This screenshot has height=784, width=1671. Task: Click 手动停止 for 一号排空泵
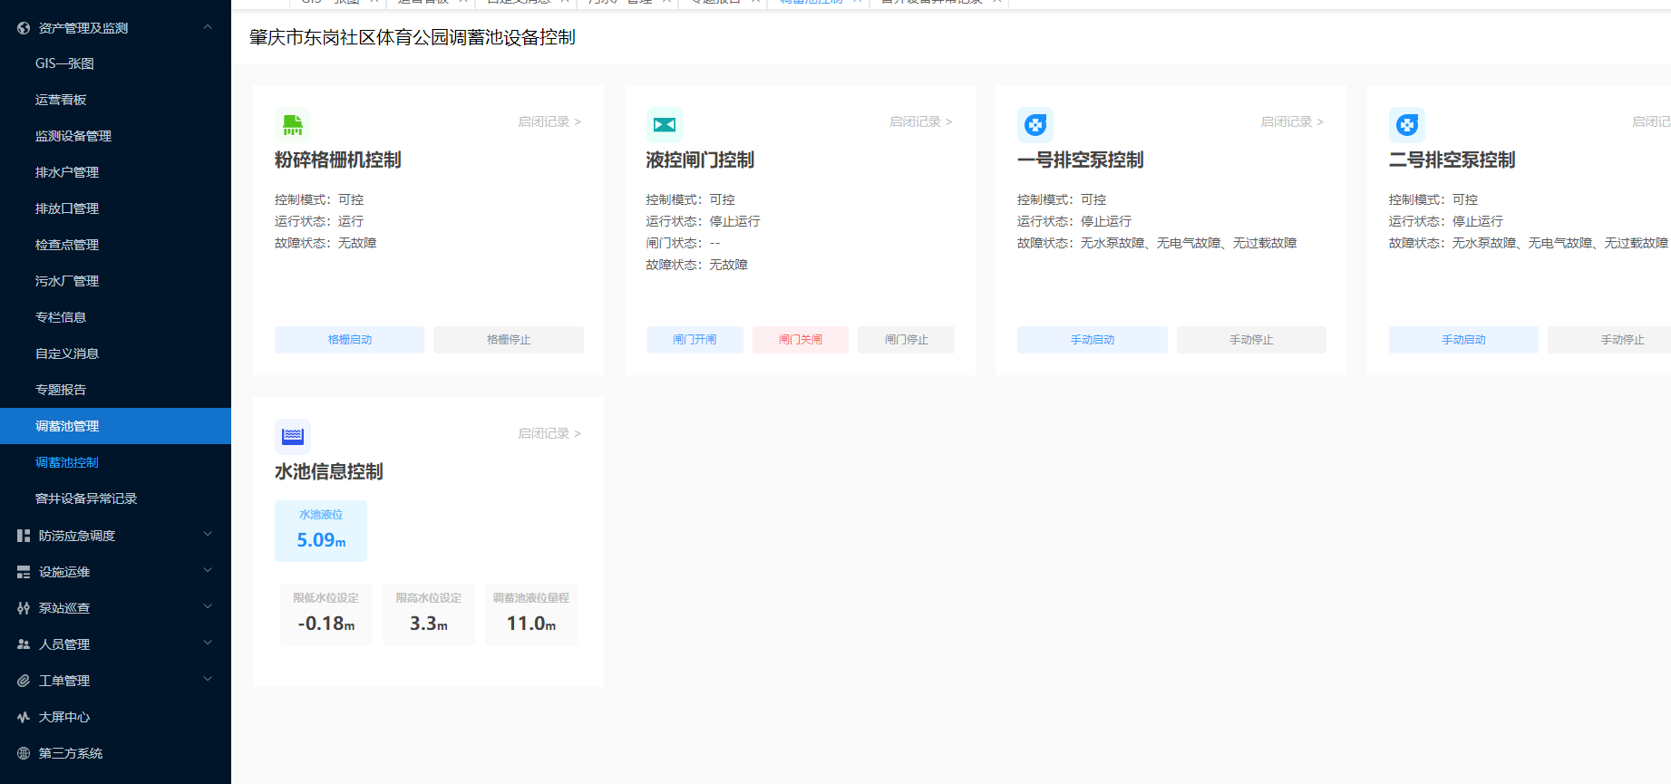click(x=1251, y=340)
